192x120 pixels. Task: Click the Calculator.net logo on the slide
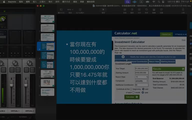point(126,33)
